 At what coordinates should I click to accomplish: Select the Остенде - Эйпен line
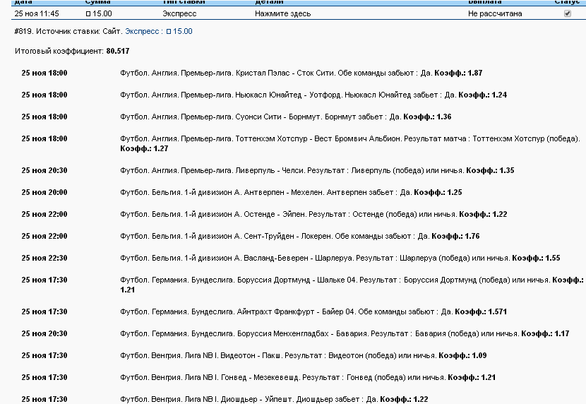[x=313, y=214]
